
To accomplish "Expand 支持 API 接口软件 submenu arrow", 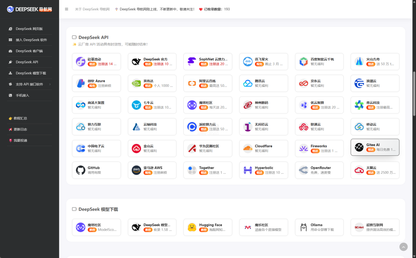I will point(50,84).
